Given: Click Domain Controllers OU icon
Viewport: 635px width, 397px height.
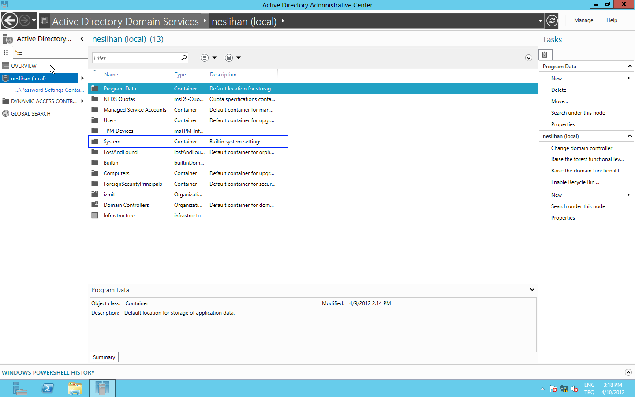Looking at the screenshot, I should coord(95,205).
